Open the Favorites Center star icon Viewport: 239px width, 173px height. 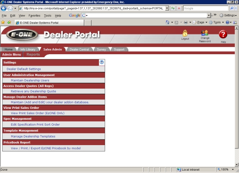(3, 23)
